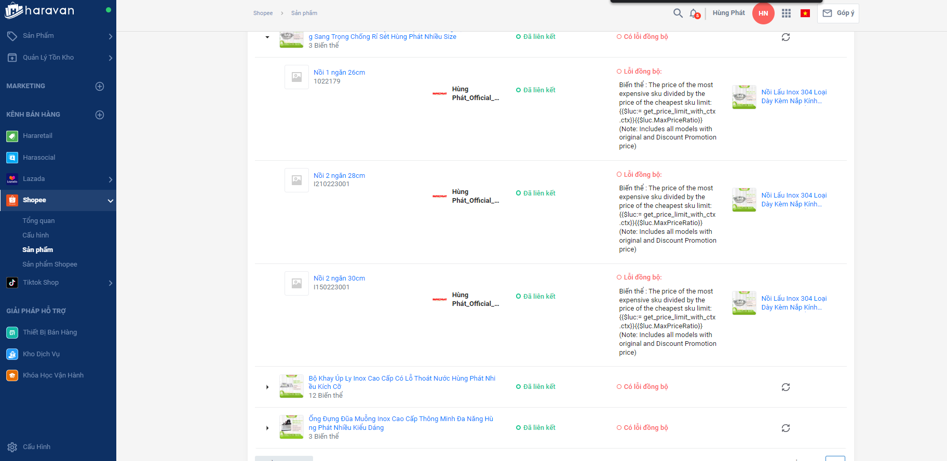The width and height of the screenshot is (947, 461).
Task: Open the notifications bell icon
Action: tap(694, 13)
